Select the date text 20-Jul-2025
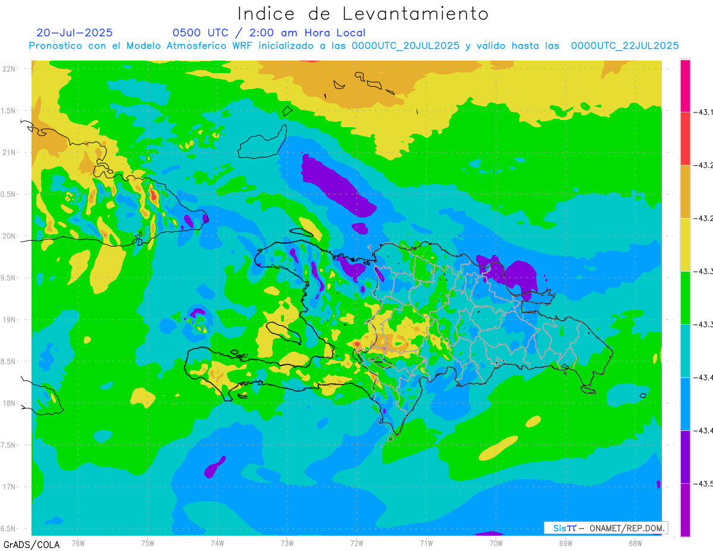 [x=74, y=33]
